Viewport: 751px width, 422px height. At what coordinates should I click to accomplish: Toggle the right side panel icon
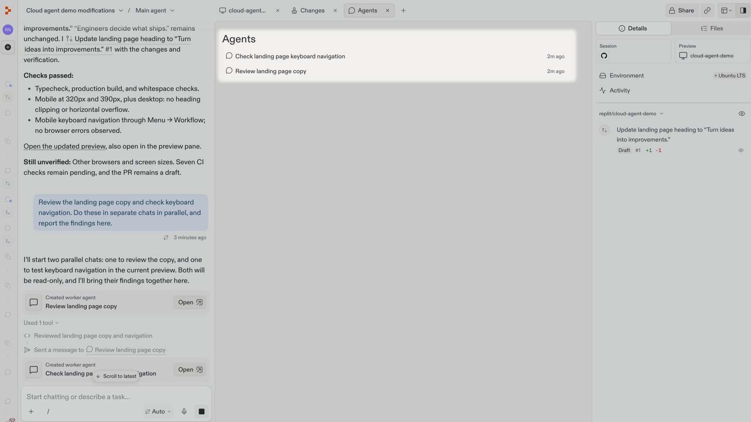pos(743,10)
